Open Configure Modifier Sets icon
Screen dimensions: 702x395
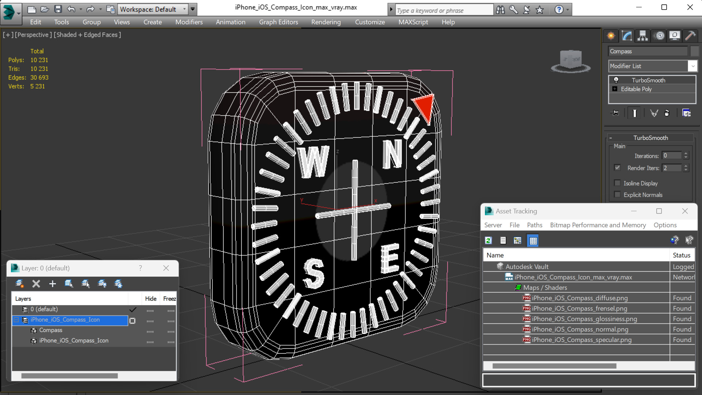687,113
